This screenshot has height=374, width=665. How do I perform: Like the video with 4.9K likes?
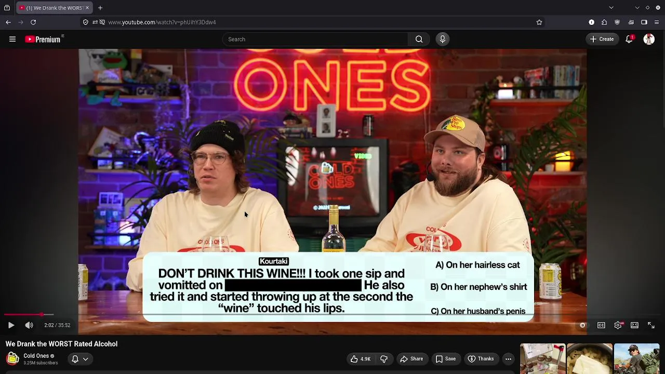click(361, 359)
